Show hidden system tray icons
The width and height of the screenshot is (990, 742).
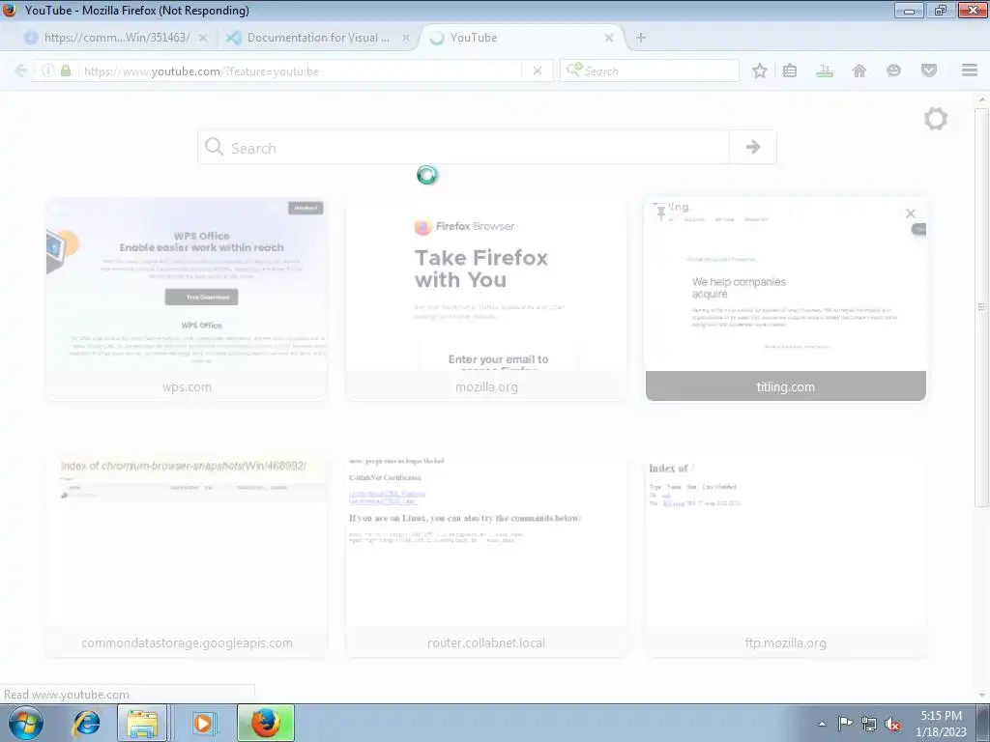(822, 724)
